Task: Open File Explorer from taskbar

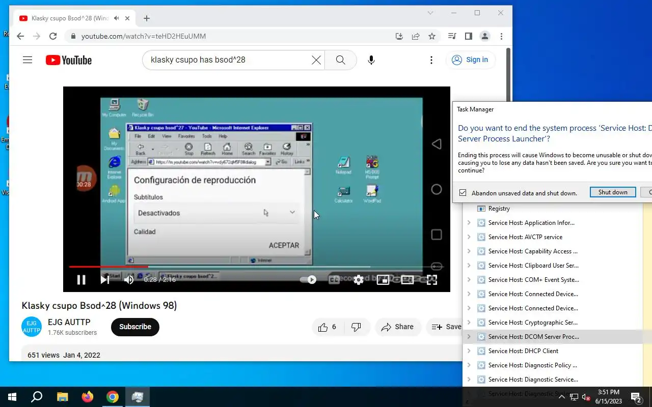Action: (x=62, y=397)
